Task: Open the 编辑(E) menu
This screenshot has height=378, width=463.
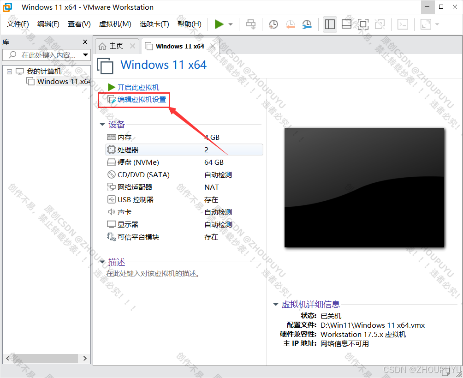Action: click(48, 24)
